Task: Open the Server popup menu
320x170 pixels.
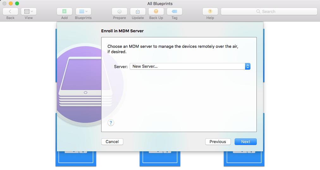Action: [x=190, y=66]
